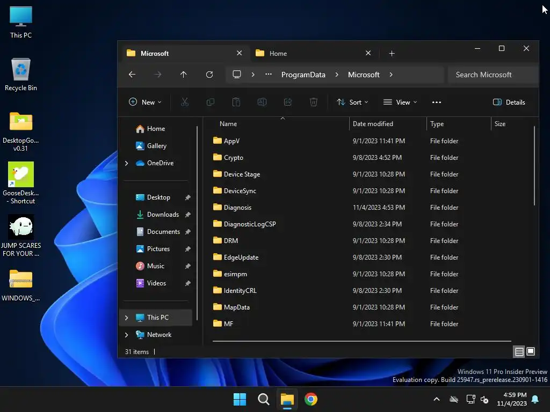
Task: Open the notifications bell icon
Action: pos(535,399)
